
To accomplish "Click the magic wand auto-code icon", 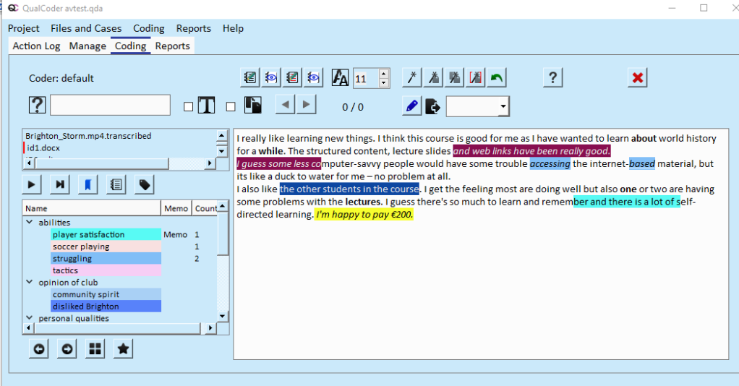I will [411, 78].
